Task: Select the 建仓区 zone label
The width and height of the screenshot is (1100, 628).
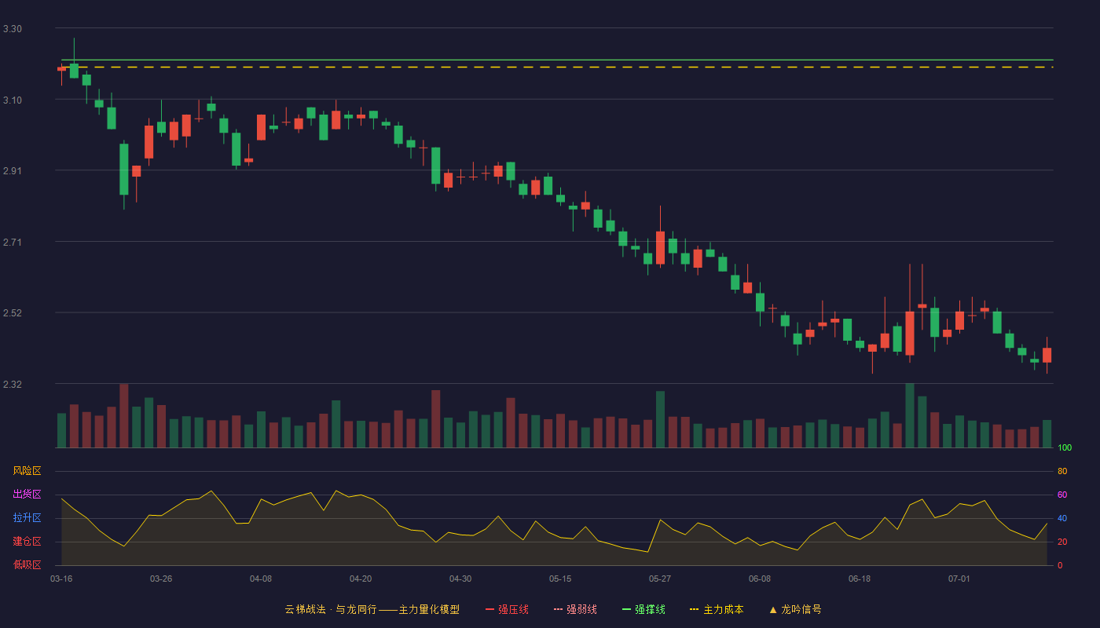Action: [x=27, y=542]
